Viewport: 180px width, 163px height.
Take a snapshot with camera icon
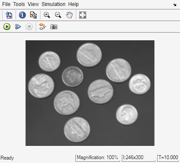coord(54,27)
